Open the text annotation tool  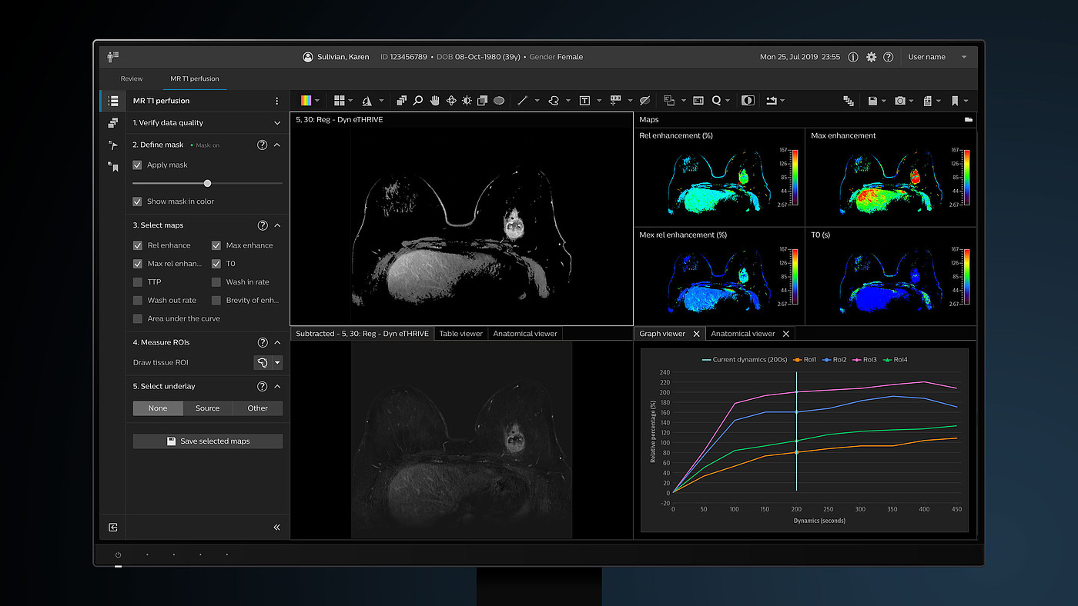584,101
